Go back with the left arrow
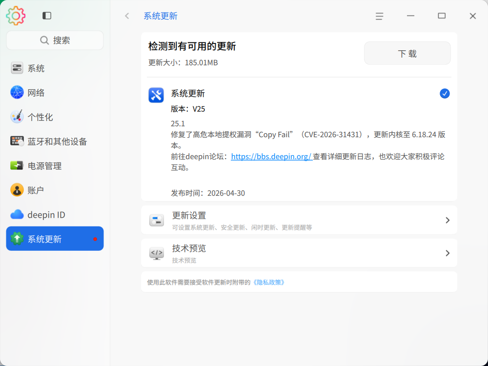 coord(127,16)
